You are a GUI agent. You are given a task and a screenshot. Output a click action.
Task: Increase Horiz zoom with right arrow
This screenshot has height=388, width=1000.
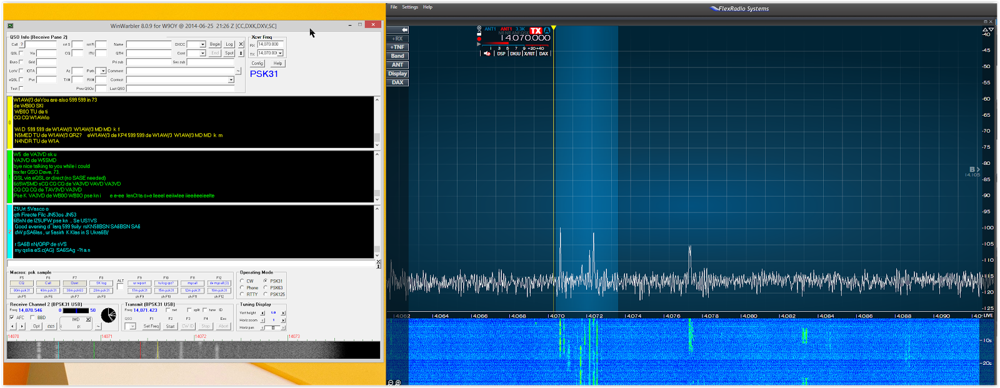(x=282, y=320)
